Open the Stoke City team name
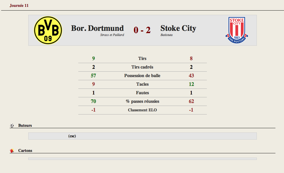This screenshot has height=173, width=284. coord(178,28)
